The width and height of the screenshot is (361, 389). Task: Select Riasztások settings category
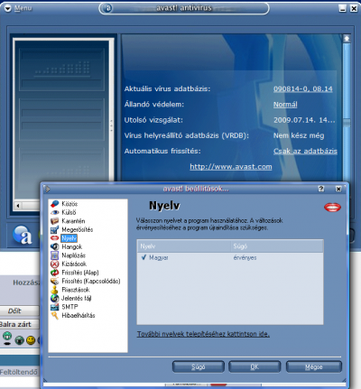tap(76, 290)
